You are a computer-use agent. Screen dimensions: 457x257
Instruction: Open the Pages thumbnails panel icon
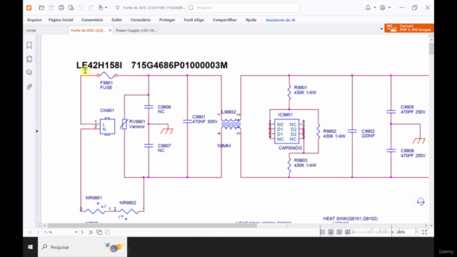pos(29,59)
